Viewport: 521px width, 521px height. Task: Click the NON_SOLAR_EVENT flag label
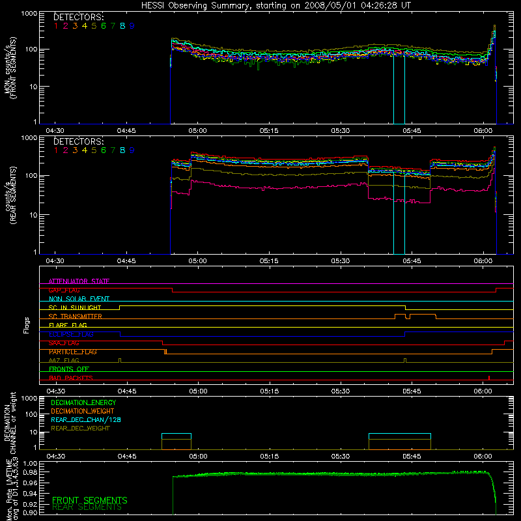pyautogui.click(x=79, y=299)
